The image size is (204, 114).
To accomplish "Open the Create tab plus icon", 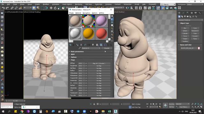I will click(179, 13).
